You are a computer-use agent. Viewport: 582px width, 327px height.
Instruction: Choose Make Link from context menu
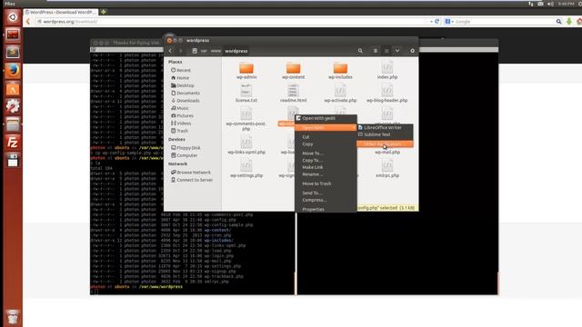coord(326,167)
